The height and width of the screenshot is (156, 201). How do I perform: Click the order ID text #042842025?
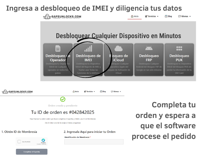coord(82,112)
